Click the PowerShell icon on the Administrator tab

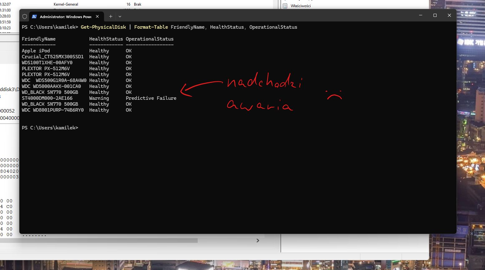coord(35,16)
